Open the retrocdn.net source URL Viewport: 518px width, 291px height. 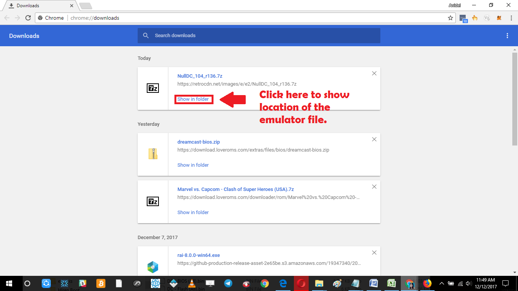237,84
